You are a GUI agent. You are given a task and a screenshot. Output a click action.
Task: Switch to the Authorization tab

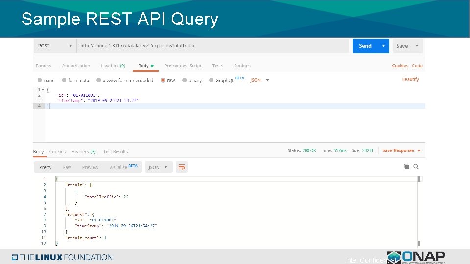[x=76, y=66]
